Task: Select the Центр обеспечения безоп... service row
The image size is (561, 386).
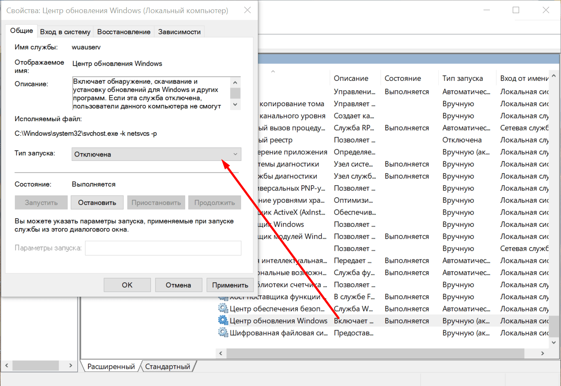Action: click(x=383, y=309)
